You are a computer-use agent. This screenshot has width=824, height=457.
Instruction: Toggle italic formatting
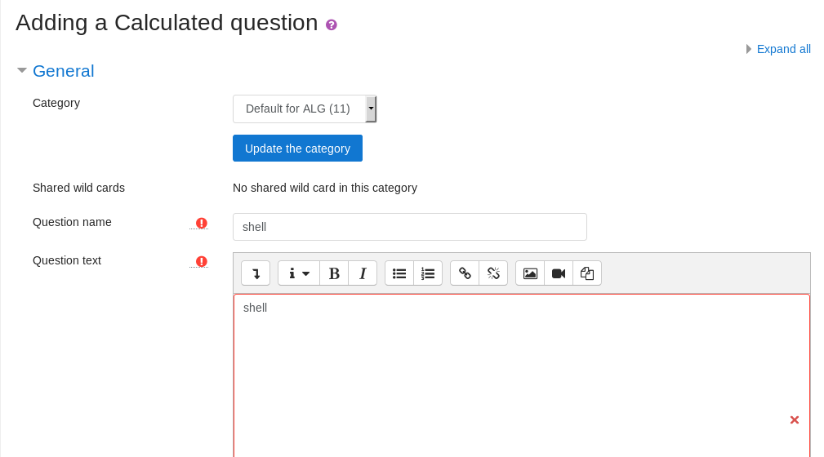point(363,273)
